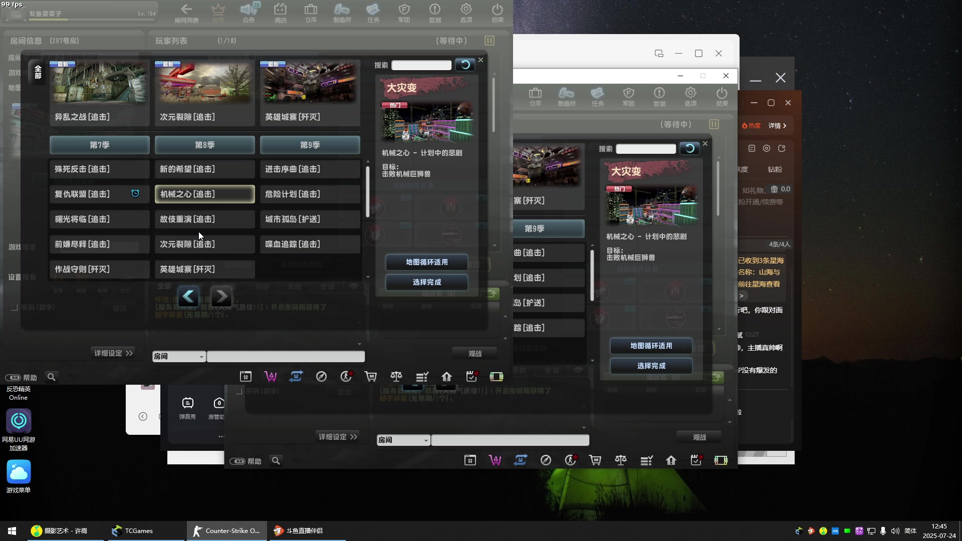Open Counter-Strike Online taskbar button
Screen dimensions: 962x541
226,530
